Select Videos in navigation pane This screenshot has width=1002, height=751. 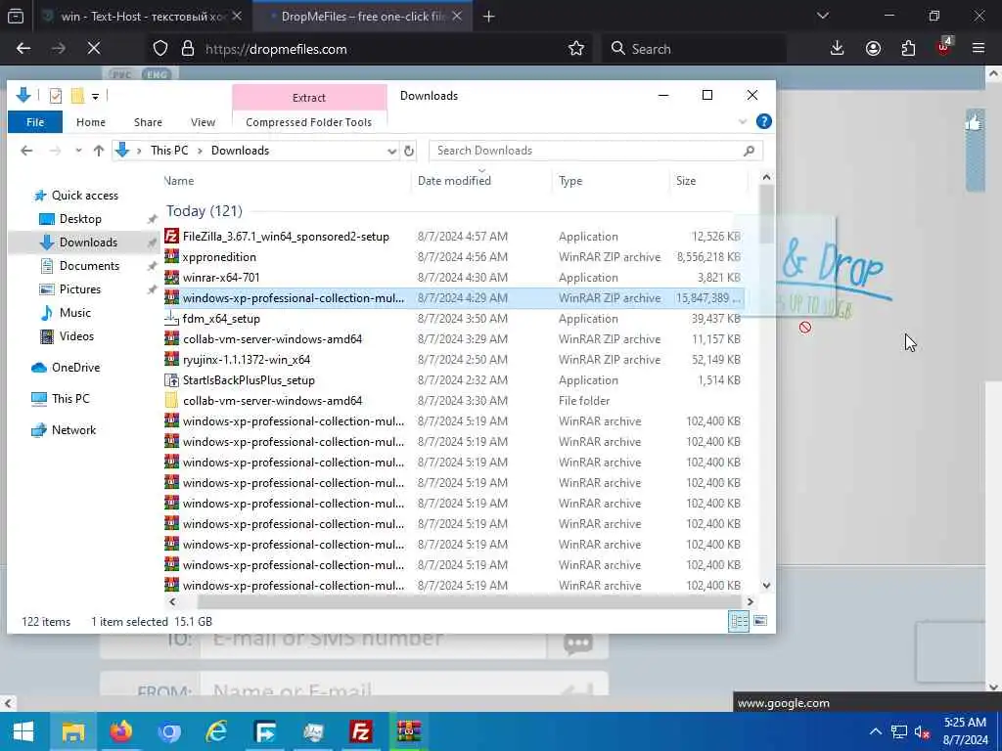pyautogui.click(x=76, y=336)
